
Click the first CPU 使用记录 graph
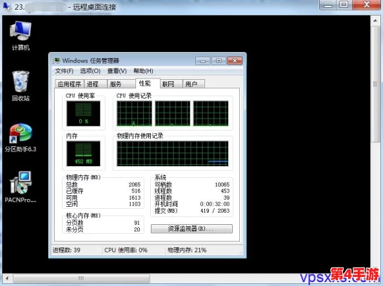tap(134, 113)
